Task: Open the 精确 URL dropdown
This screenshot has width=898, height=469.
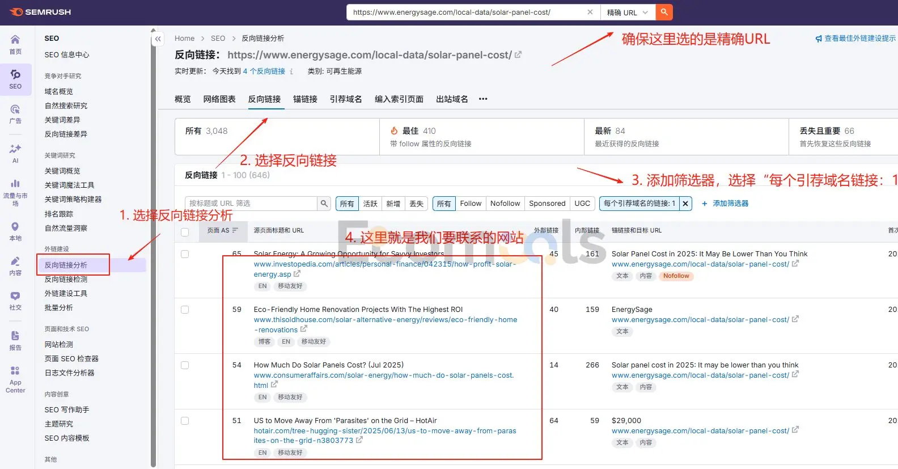Action: coord(627,12)
